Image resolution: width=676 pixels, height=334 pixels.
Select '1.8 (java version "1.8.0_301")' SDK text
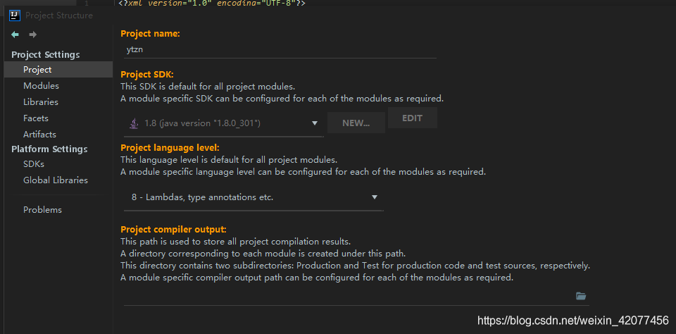(203, 123)
